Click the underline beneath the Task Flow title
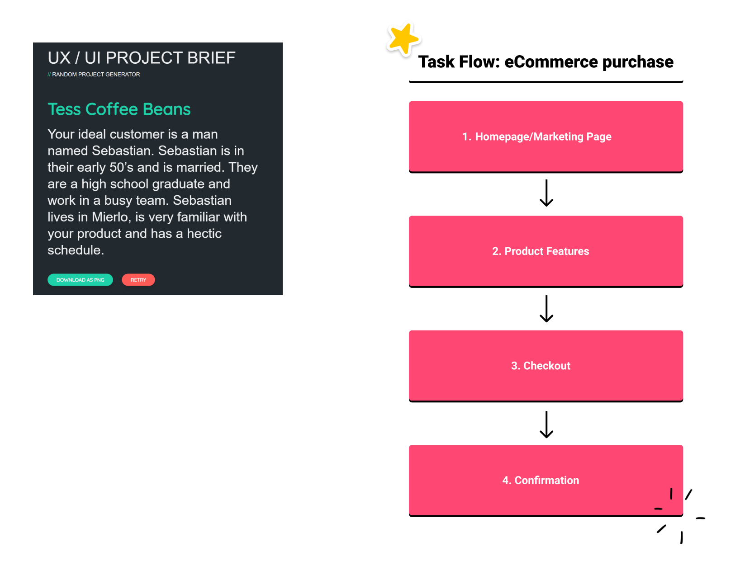Screen dimensions: 740x570 pos(546,82)
